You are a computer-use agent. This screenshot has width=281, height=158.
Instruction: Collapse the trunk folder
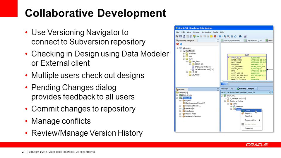[x=184, y=59]
